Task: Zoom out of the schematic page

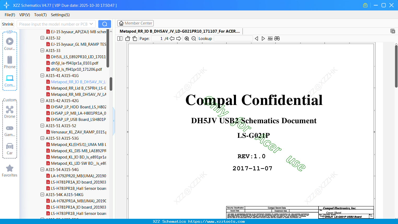Action: pos(194,39)
